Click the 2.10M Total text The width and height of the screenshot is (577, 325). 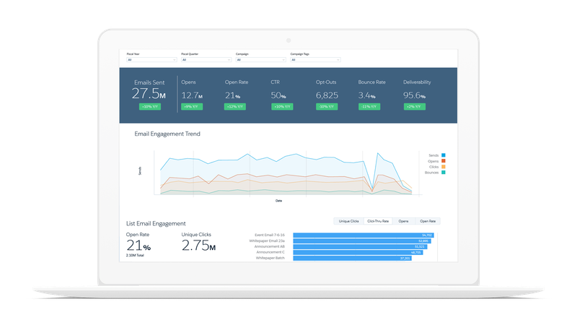click(135, 256)
